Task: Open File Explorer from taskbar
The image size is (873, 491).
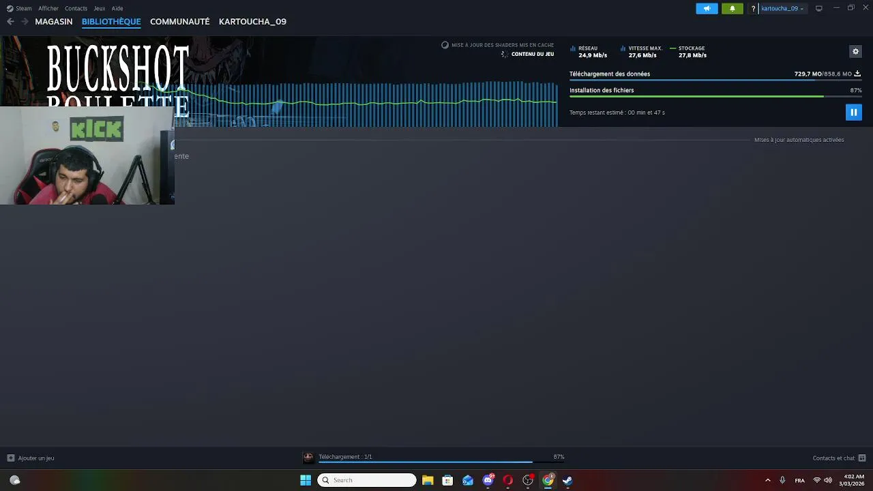Action: click(x=428, y=480)
